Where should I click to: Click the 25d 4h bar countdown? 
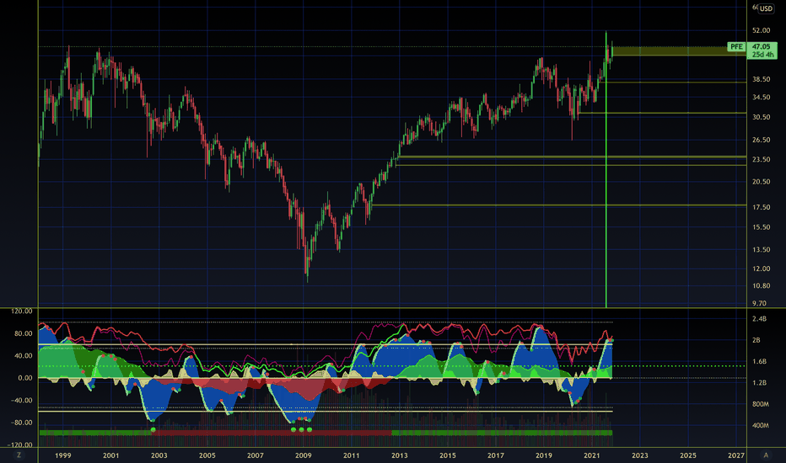click(762, 55)
